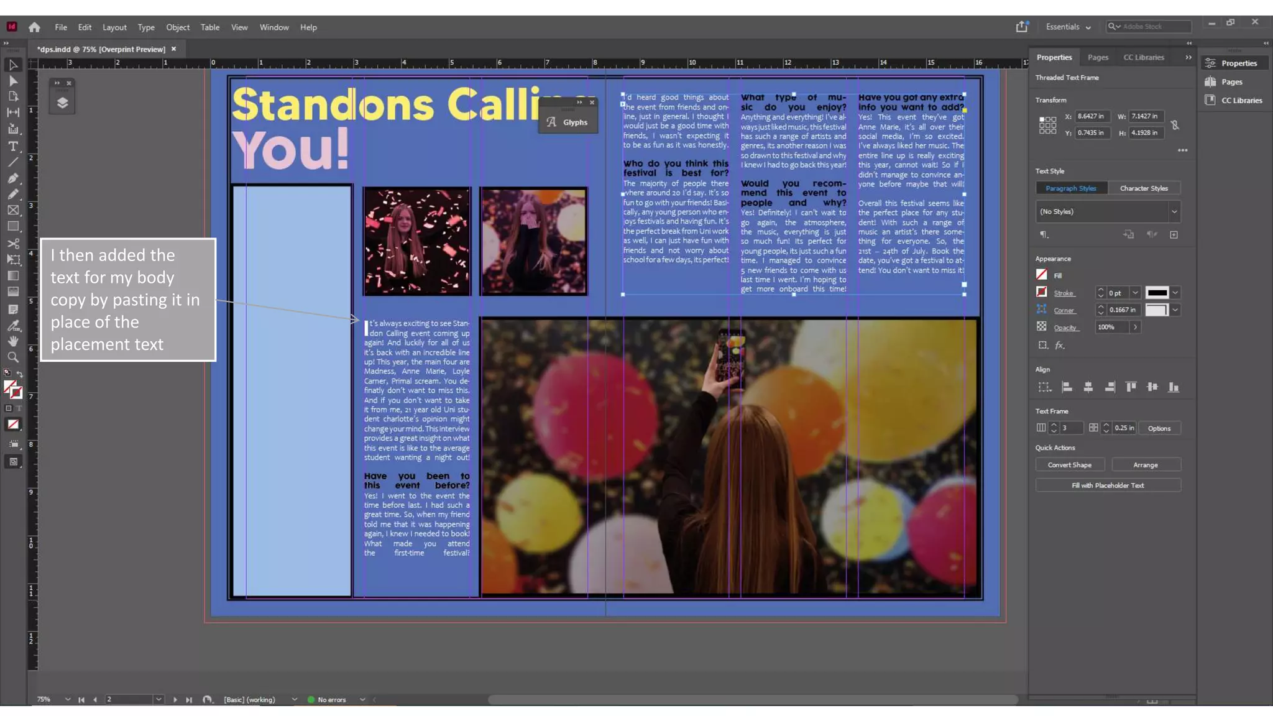
Task: Switch to the Pages tab
Action: [1098, 57]
